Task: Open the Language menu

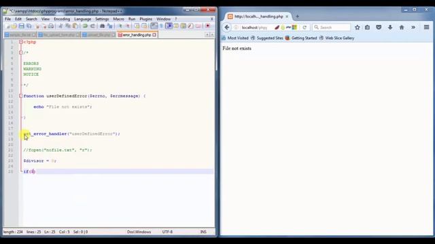Action: pos(82,19)
